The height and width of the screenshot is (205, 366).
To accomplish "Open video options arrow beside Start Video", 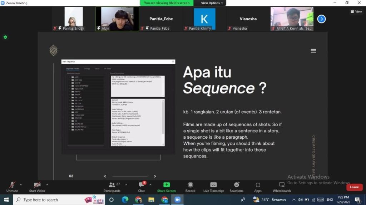I will [47, 185].
